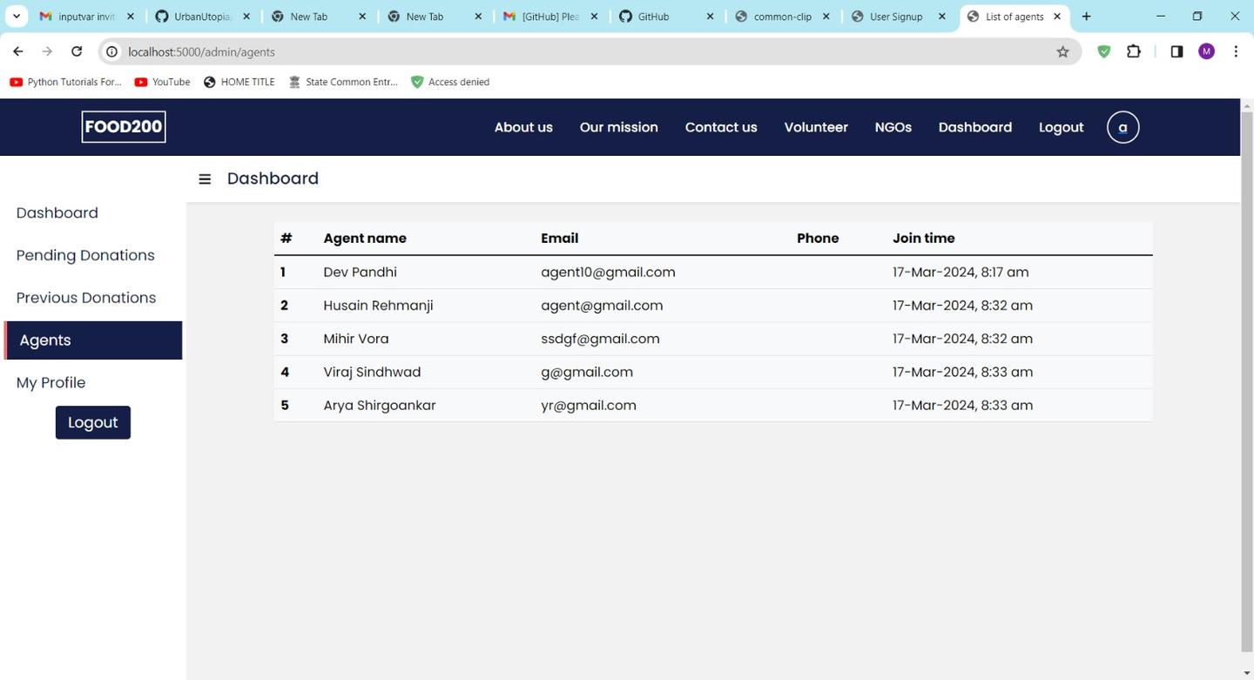
Task: Click email agent@gmail.com
Action: coord(602,306)
